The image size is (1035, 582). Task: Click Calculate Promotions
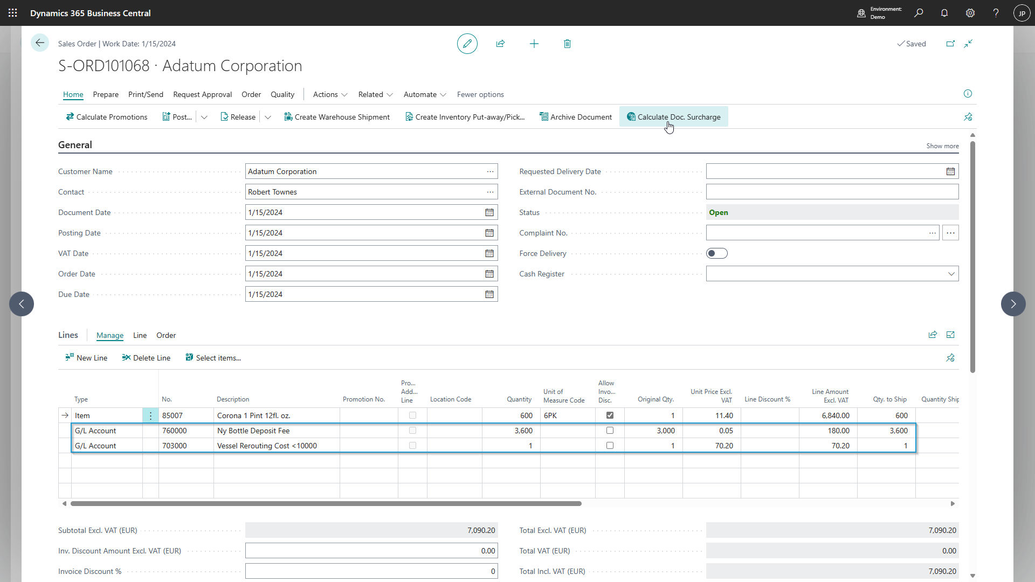coord(106,117)
